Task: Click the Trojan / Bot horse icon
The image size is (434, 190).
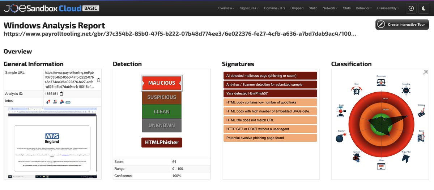Action: point(406,158)
